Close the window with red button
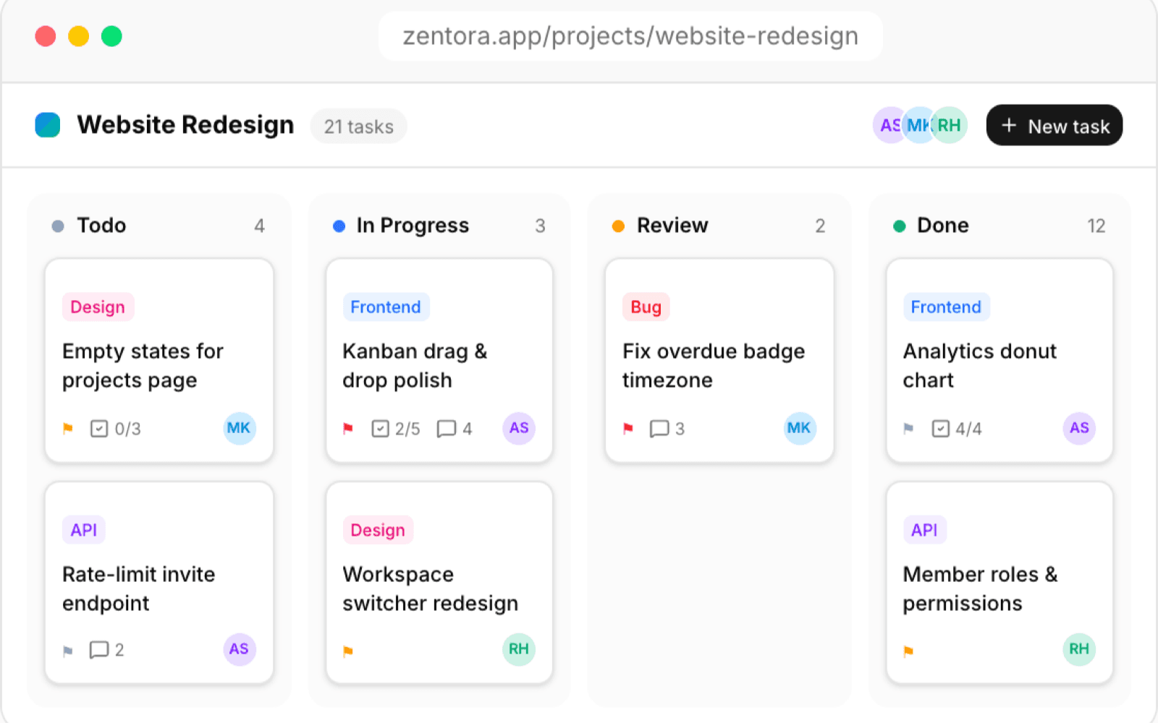Screen dimensions: 1158x723 coord(46,36)
